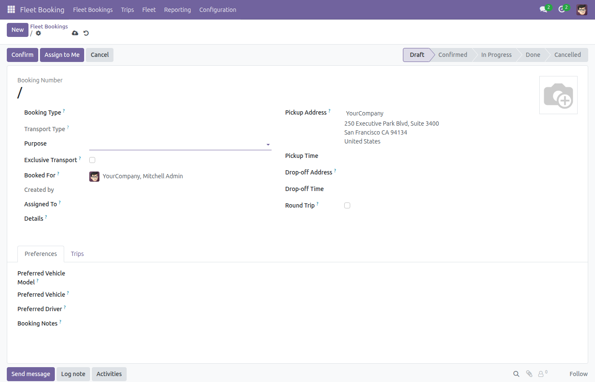The height and width of the screenshot is (382, 595).
Task: Click YourCompany pickup address value
Action: [x=365, y=113]
